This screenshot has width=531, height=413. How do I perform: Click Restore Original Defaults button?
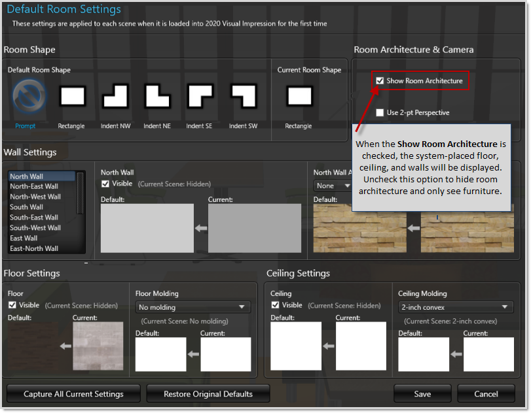click(x=208, y=394)
